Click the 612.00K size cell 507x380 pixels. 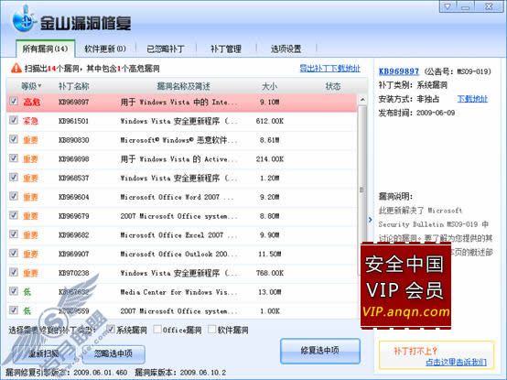tap(270, 121)
